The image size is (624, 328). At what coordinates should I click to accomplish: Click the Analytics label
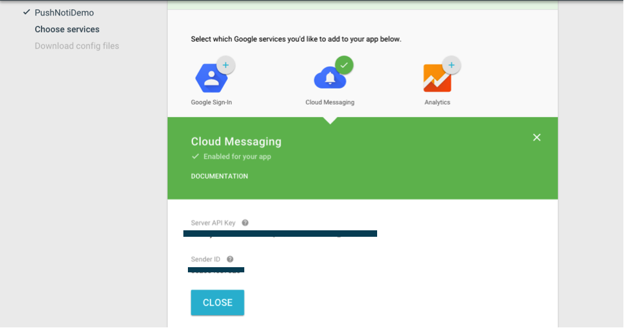tap(437, 102)
